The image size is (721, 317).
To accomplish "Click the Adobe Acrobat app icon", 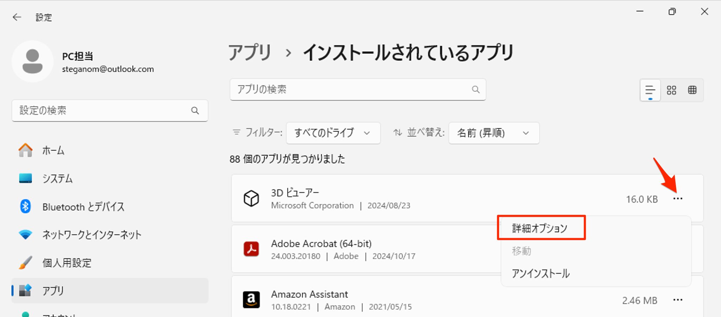I will [x=251, y=249].
